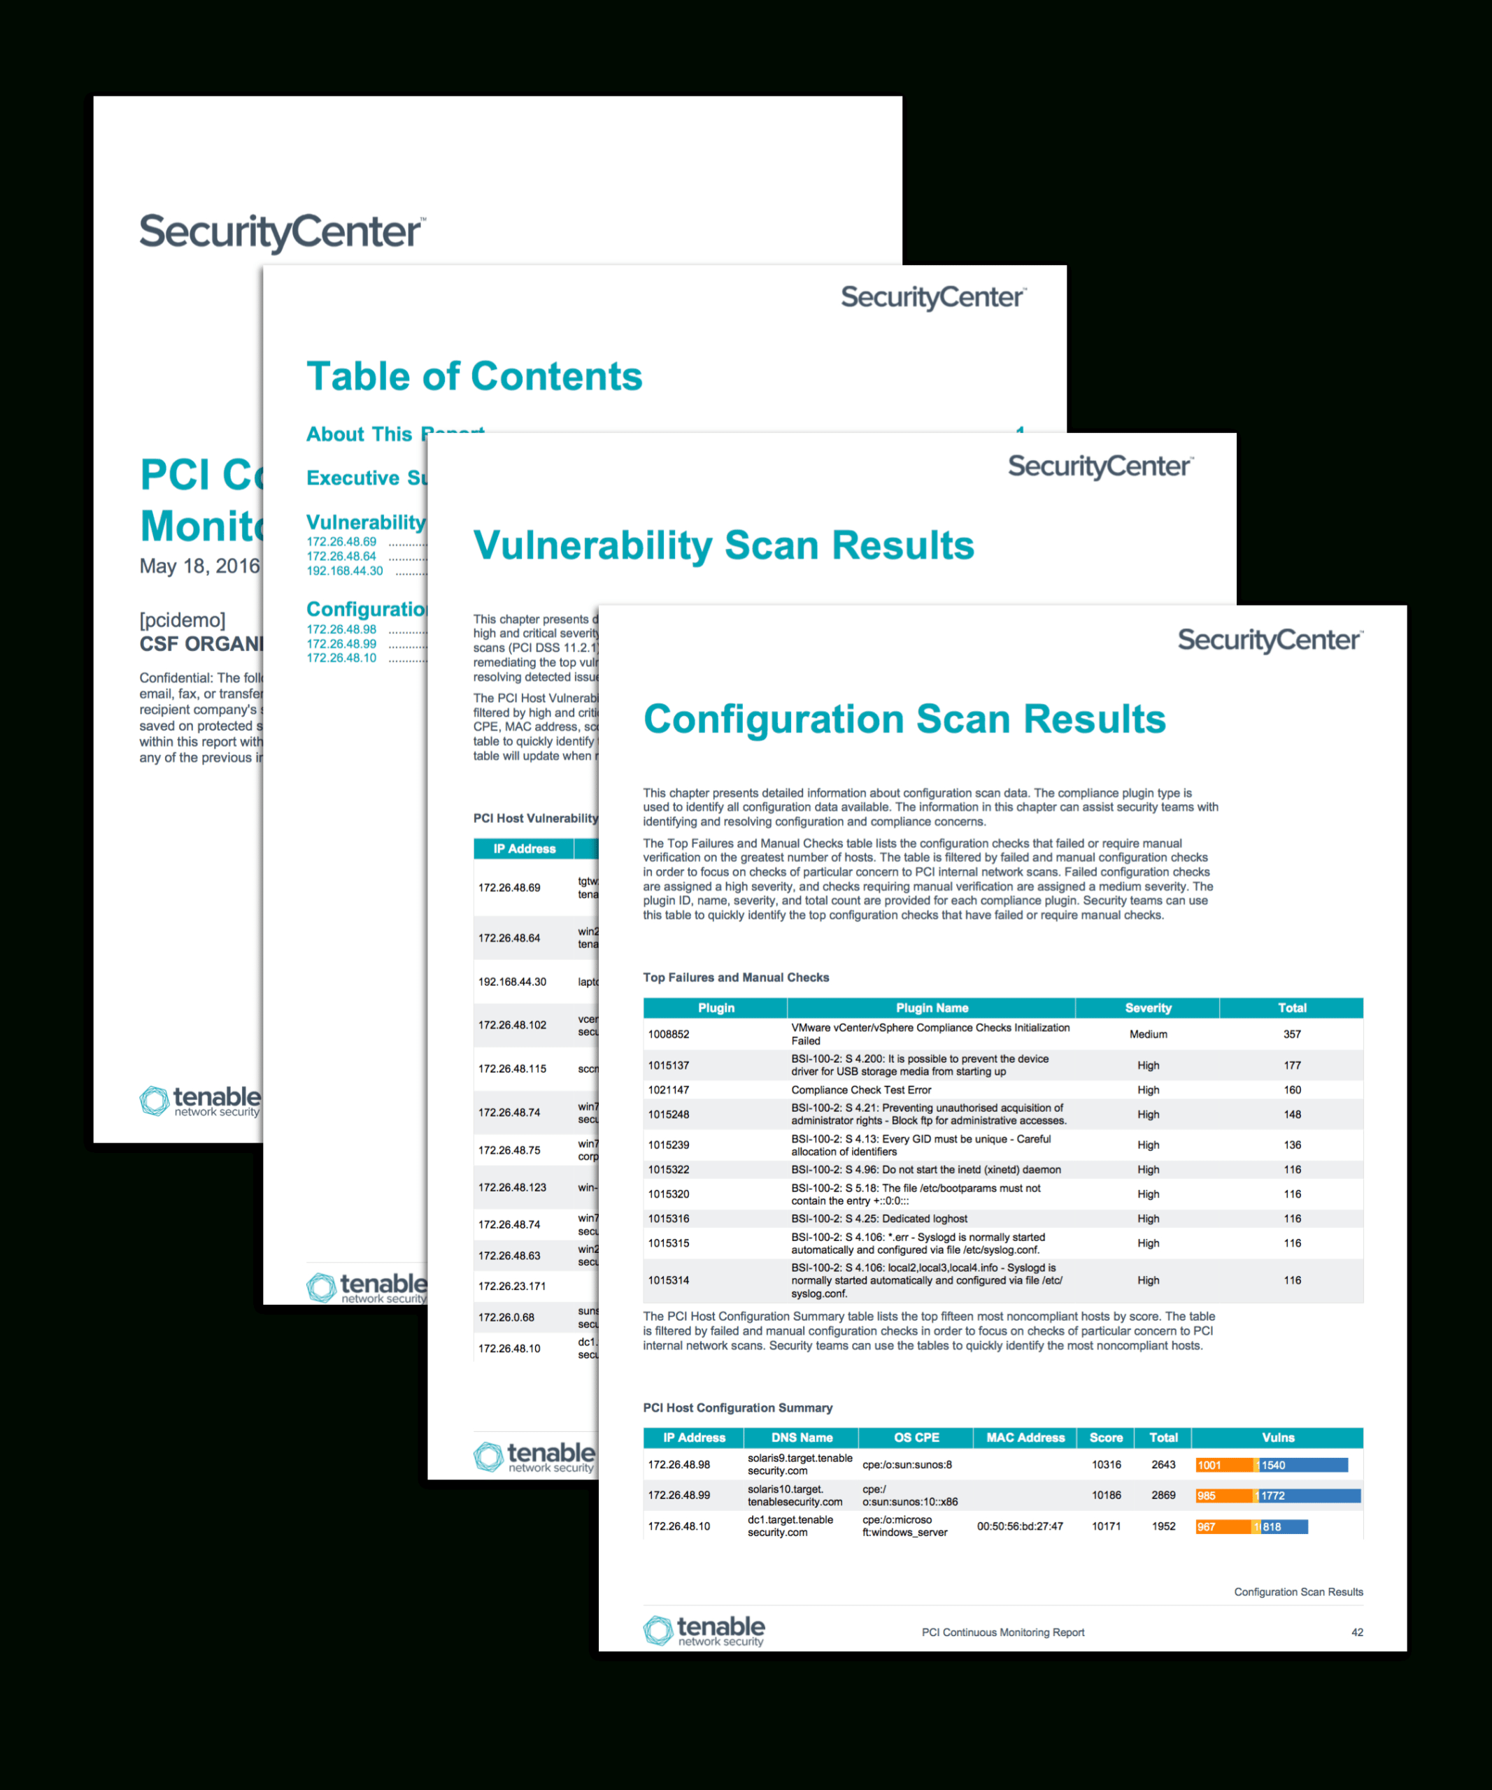Viewport: 1492px width, 1790px height.
Task: Click page number 42 in the footer
Action: [x=1356, y=1633]
